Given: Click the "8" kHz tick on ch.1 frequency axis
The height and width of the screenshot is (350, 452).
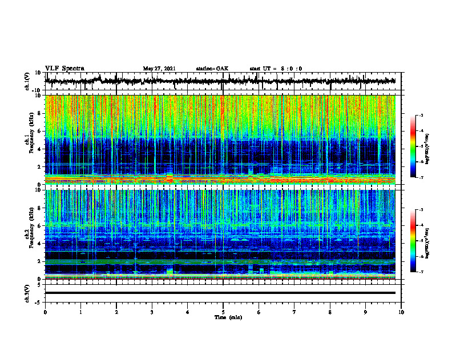Looking at the screenshot, I should [x=39, y=113].
